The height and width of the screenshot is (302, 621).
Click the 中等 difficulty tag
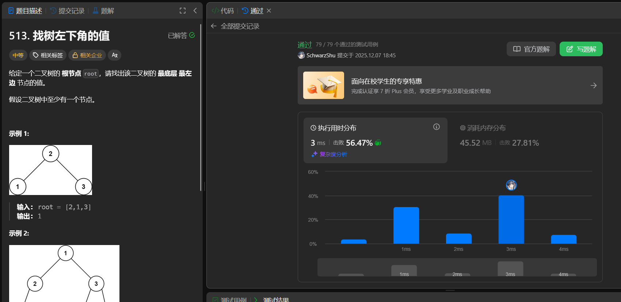point(18,55)
